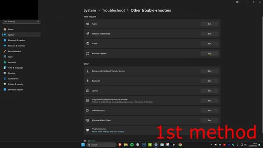This screenshot has width=263, height=148.
Task: Open About these settings and your privacy link
Action: (x=108, y=132)
